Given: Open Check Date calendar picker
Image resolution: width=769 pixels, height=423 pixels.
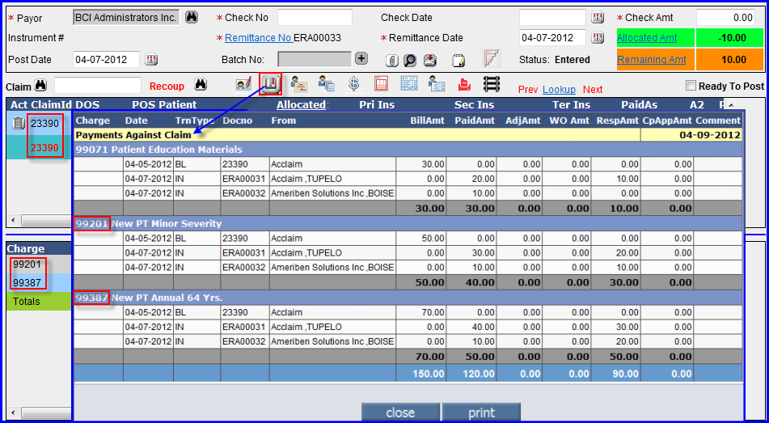Looking at the screenshot, I should click(598, 18).
